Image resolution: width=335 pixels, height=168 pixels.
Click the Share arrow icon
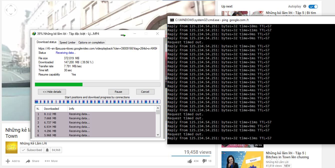pyautogui.click(x=28, y=161)
